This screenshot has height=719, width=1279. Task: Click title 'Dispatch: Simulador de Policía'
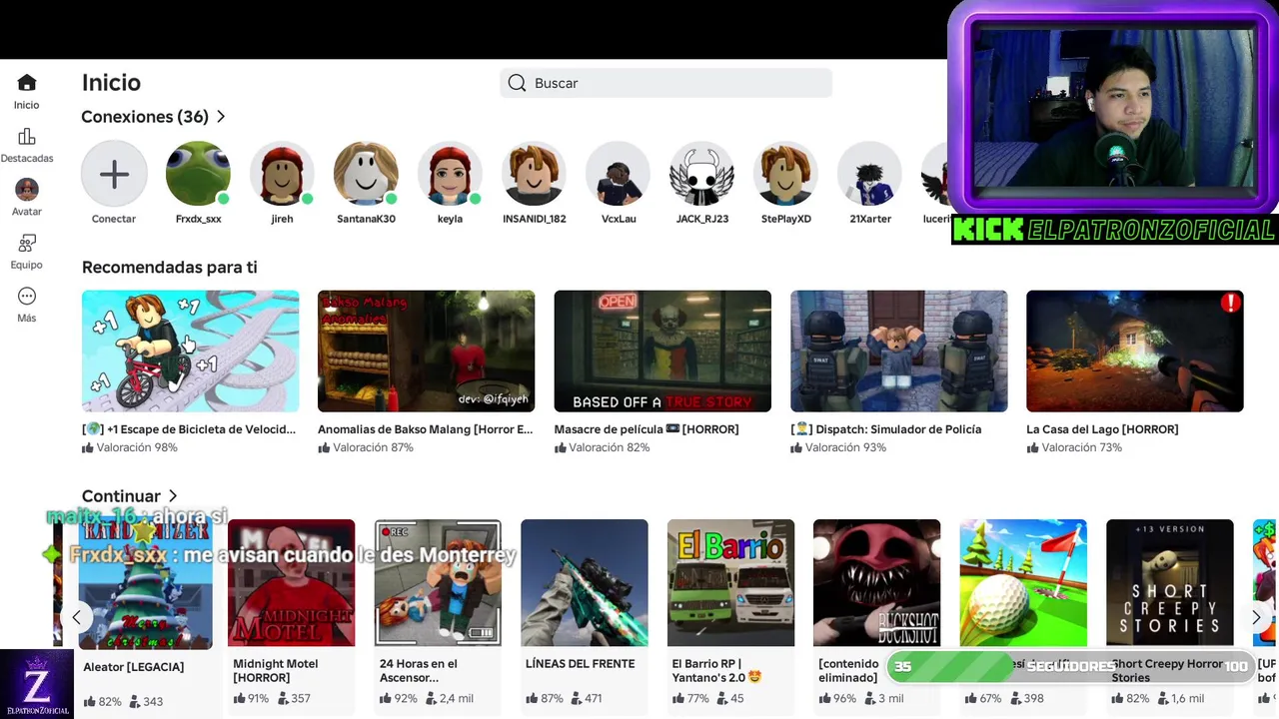(886, 429)
